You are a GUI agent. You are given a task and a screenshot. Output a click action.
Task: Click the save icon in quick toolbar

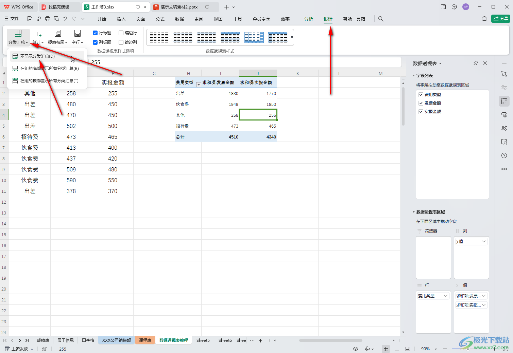point(30,19)
